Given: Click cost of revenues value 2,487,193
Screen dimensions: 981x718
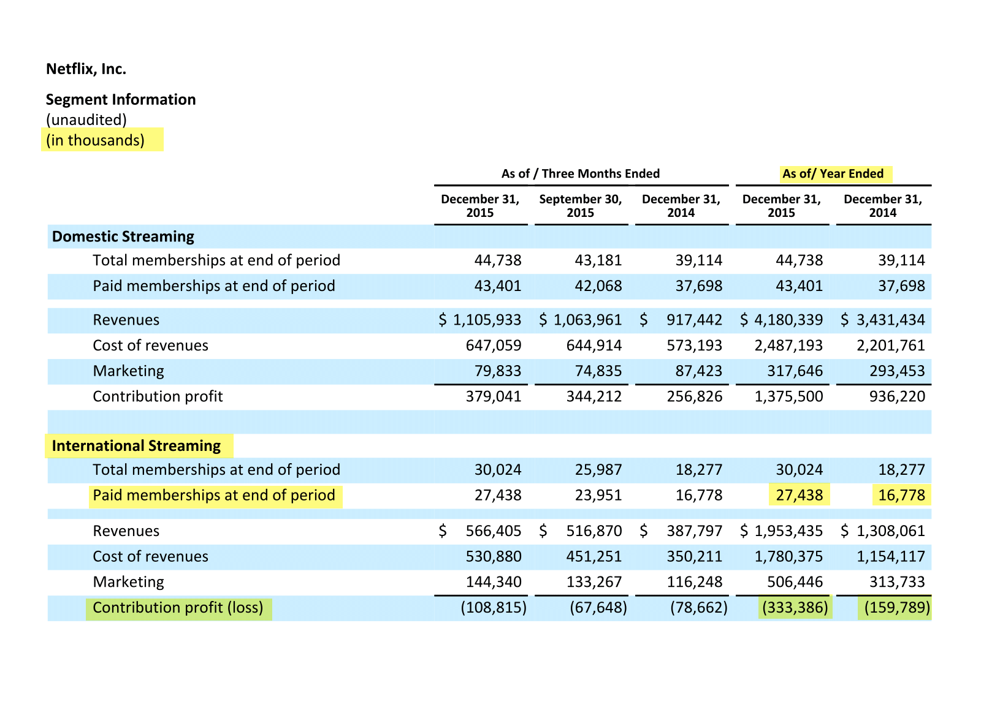Looking at the screenshot, I should pos(788,346).
